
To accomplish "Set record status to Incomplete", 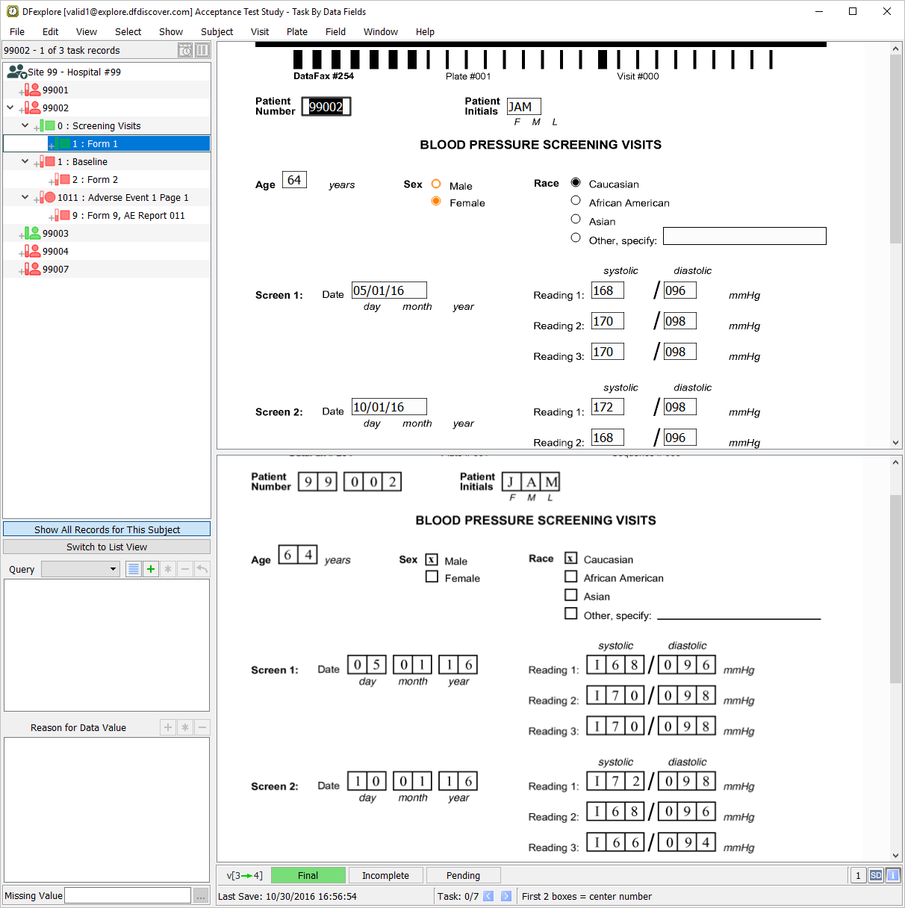I will (385, 875).
